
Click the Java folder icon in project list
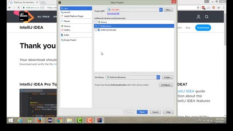[62, 8]
